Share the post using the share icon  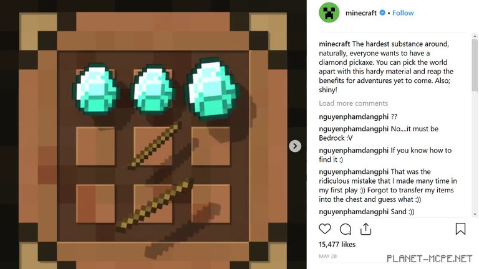(x=365, y=229)
